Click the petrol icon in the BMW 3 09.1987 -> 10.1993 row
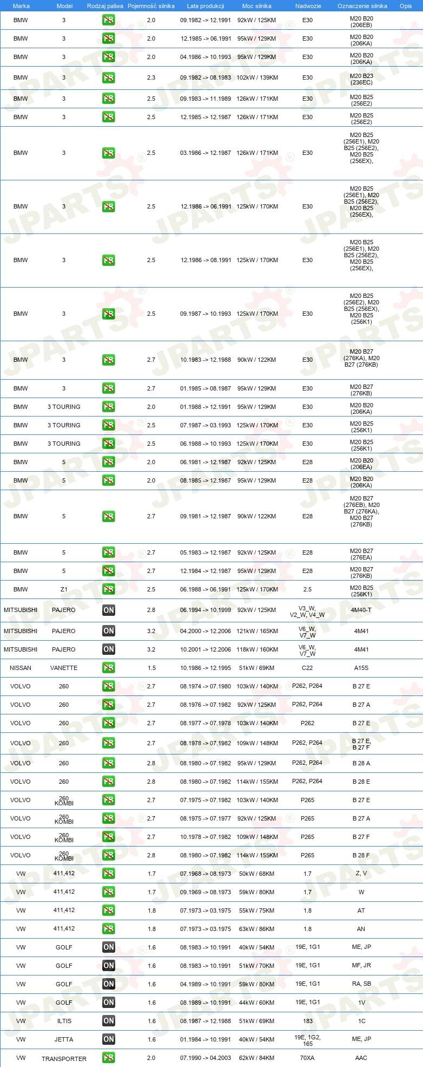The width and height of the screenshot is (423, 1067). coord(109,314)
